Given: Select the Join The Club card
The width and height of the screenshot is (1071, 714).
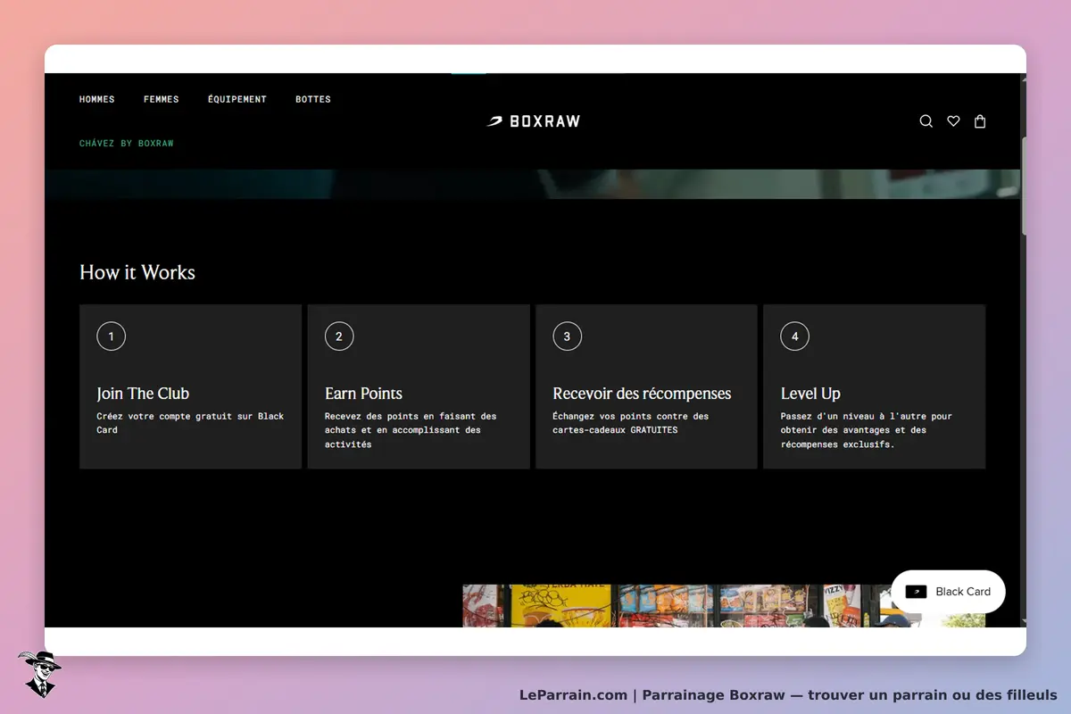Looking at the screenshot, I should 191,386.
